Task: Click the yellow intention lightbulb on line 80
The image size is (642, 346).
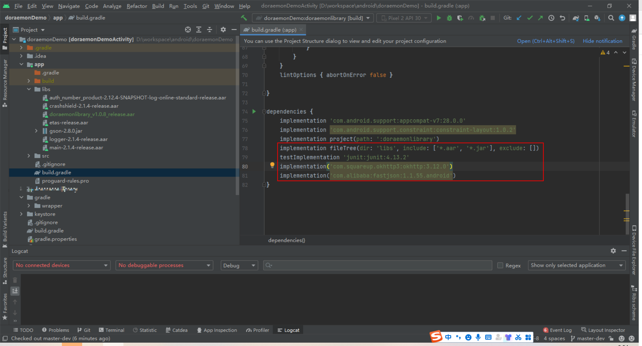Action: tap(272, 165)
